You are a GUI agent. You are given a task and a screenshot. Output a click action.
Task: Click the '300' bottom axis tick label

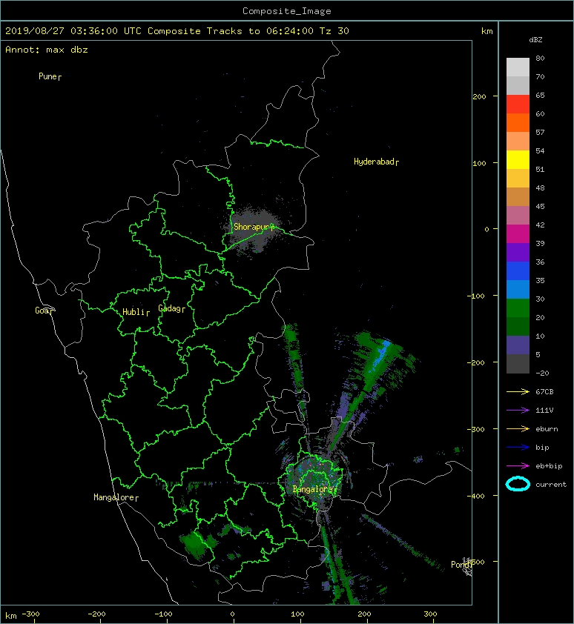pyautogui.click(x=430, y=614)
